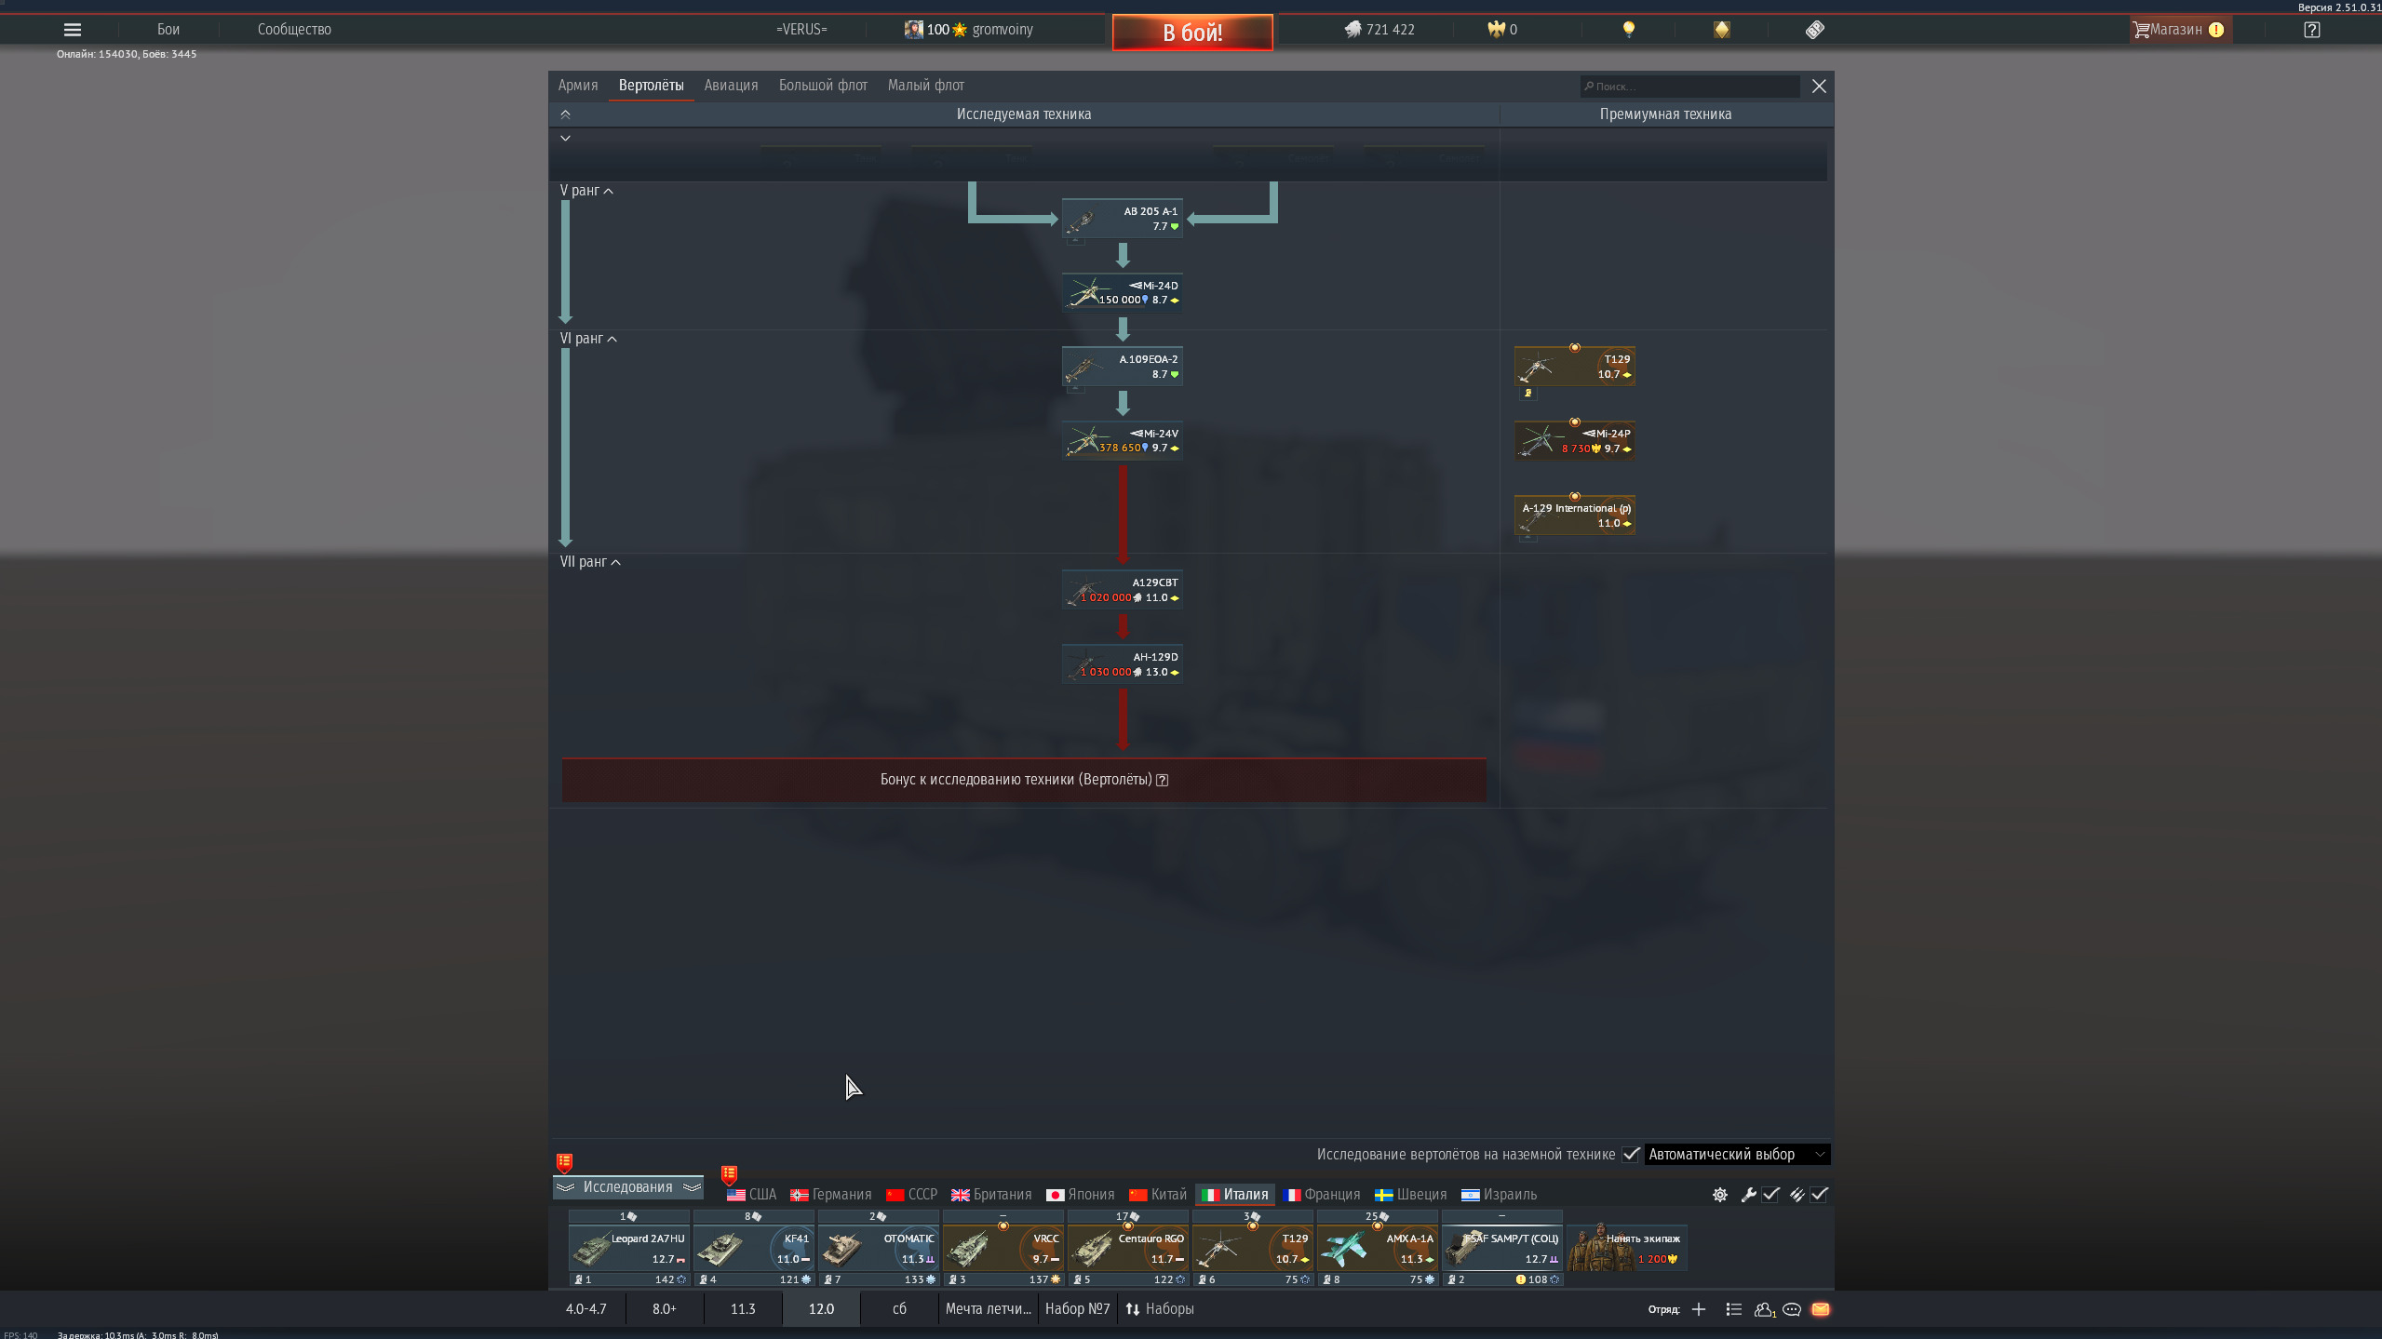Open the contacts friends icon

point(1764,1309)
